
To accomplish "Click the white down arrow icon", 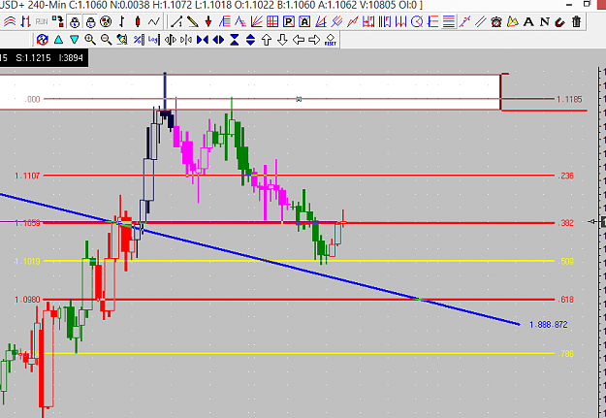I will pos(282,40).
